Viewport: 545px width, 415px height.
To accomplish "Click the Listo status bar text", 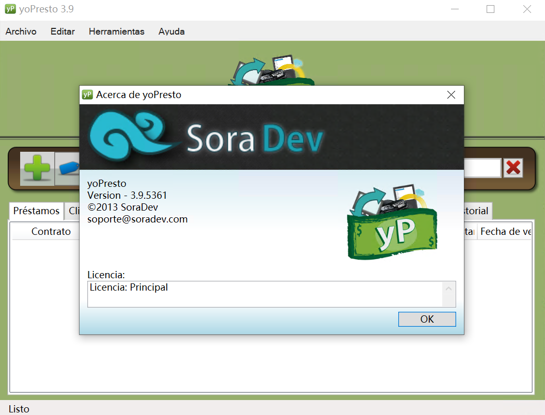I will pos(19,409).
